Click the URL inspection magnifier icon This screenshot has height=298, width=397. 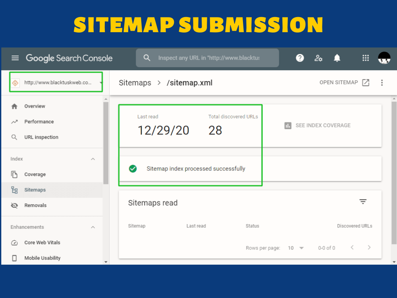click(14, 137)
